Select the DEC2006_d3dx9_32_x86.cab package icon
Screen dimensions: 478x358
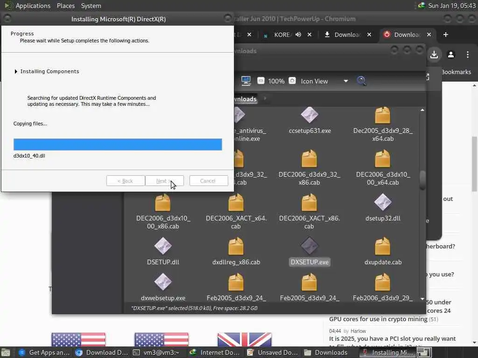click(x=309, y=158)
